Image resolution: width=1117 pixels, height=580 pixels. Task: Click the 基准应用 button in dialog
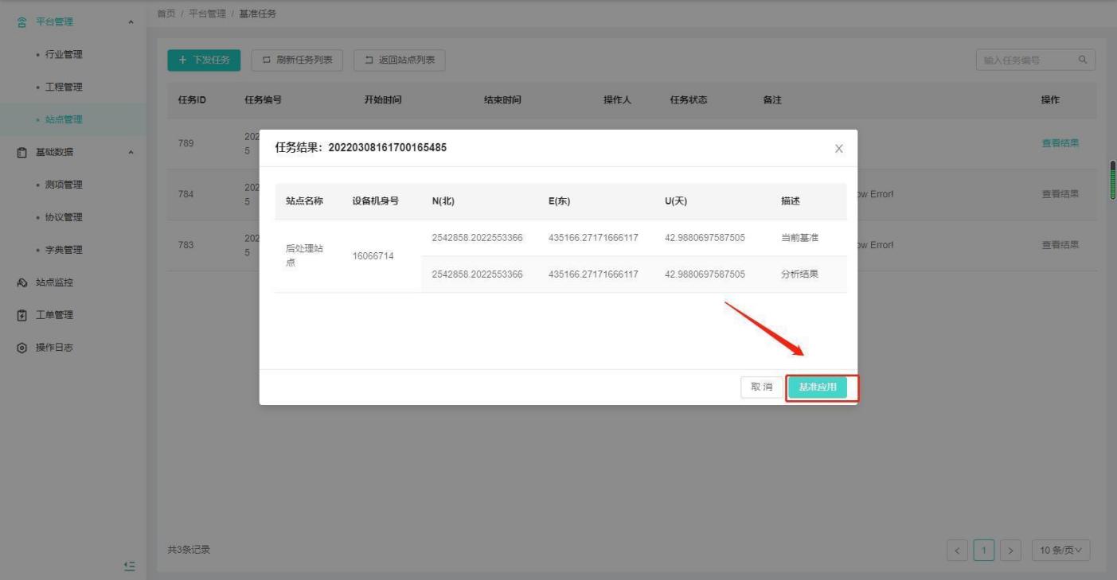tap(818, 387)
